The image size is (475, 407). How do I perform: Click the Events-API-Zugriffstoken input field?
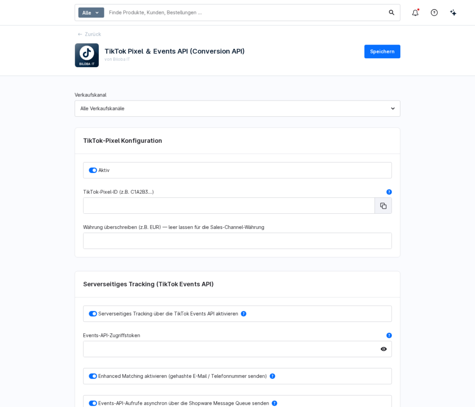237,349
